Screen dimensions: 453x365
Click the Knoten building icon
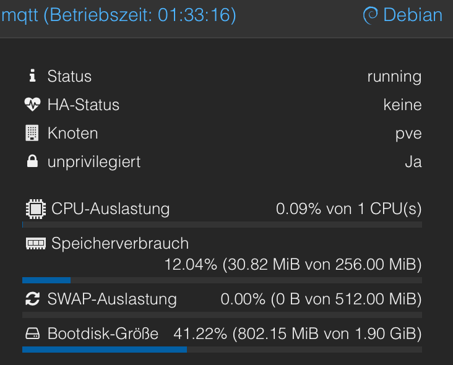click(x=32, y=133)
